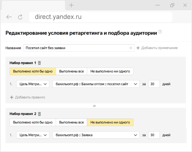Delete rule set 2 with trash icon
This screenshot has height=152, width=192.
(x=40, y=114)
